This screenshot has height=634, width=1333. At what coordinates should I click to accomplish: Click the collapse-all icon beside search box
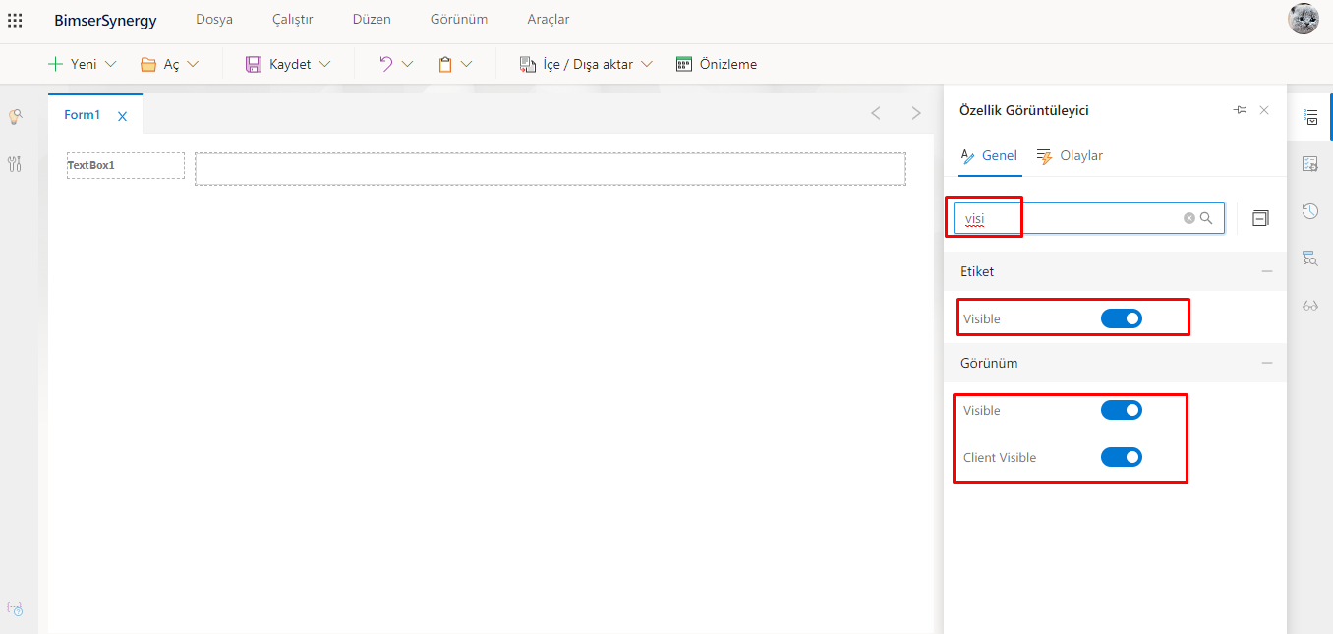pyautogui.click(x=1260, y=218)
